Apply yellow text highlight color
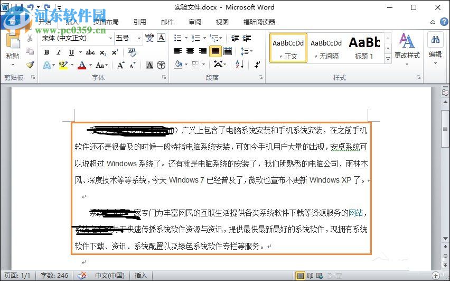The image size is (450, 281). [63, 65]
